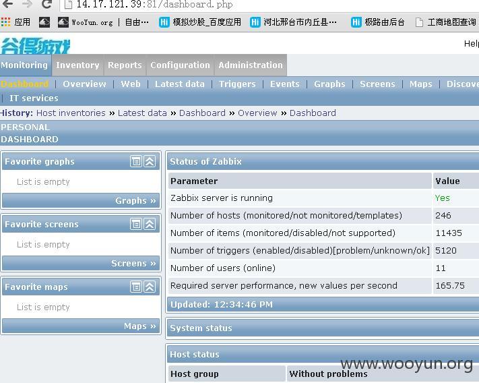This screenshot has height=383, width=479.
Task: Click 'Updated: 12:34:46 PM' footer
Action: (x=323, y=304)
